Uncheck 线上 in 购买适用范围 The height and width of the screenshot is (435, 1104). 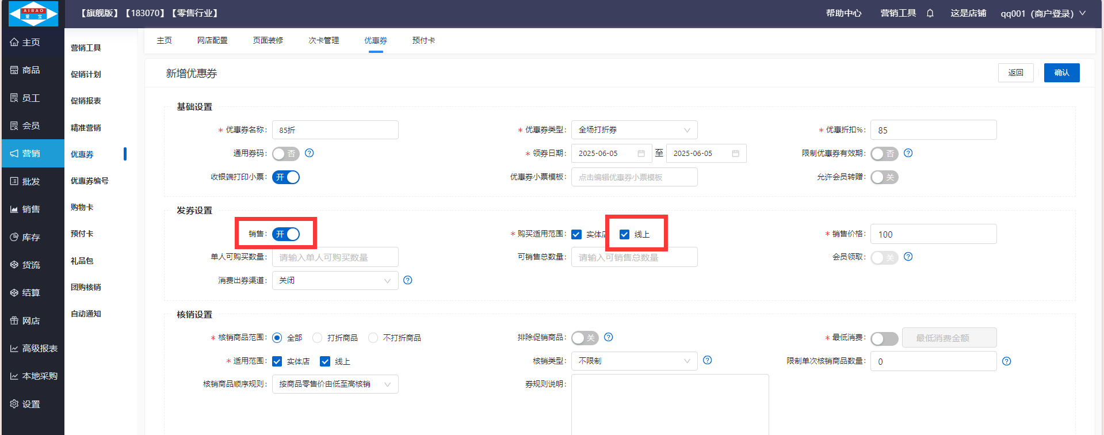coord(624,234)
